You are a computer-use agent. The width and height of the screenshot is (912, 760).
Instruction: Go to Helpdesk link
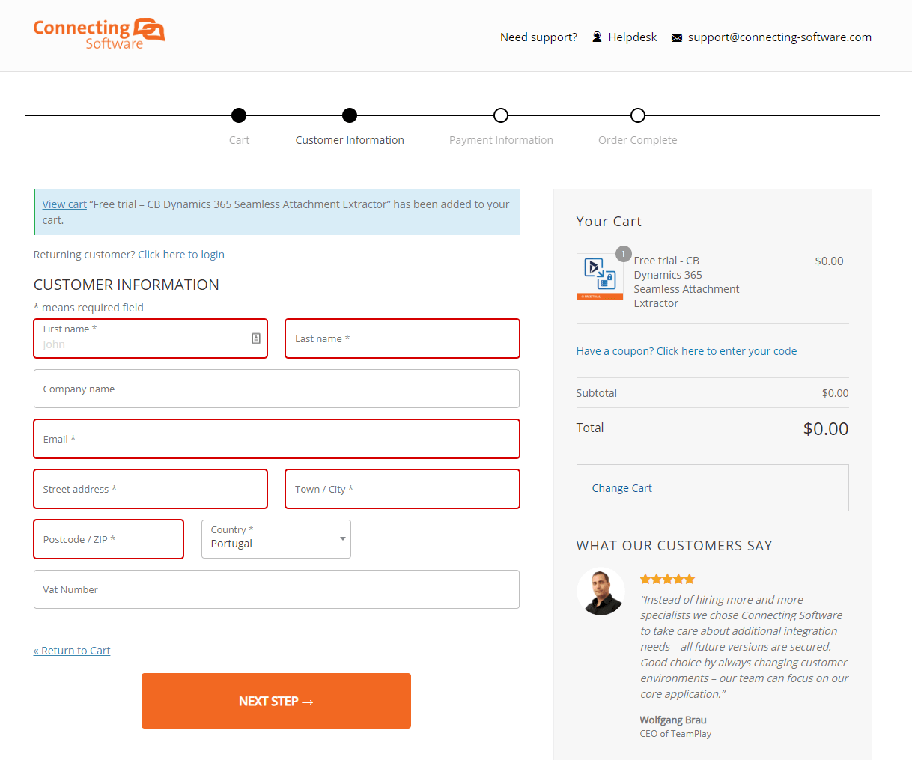pyautogui.click(x=633, y=37)
